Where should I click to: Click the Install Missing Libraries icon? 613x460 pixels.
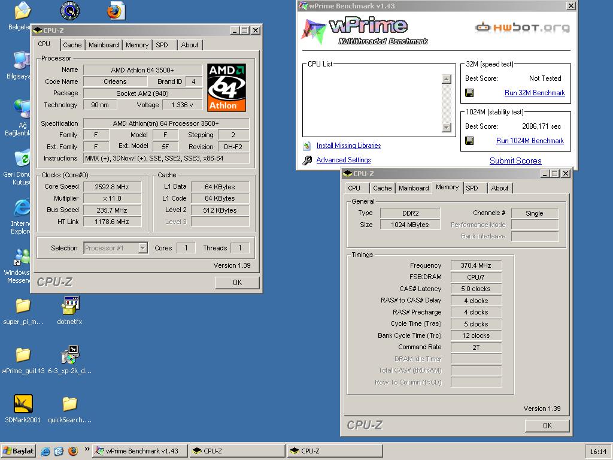pos(307,146)
